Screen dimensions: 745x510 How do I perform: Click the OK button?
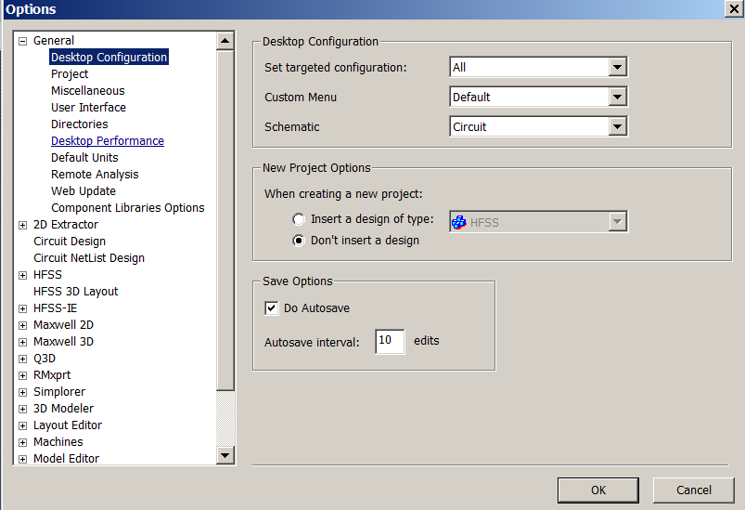(598, 490)
